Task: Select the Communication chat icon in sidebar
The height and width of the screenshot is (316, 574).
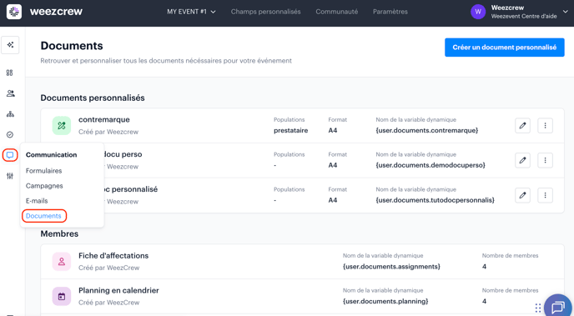Action: point(10,155)
